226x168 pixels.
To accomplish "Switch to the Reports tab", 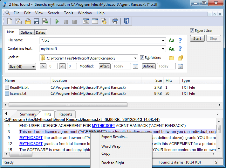I will [66, 114].
